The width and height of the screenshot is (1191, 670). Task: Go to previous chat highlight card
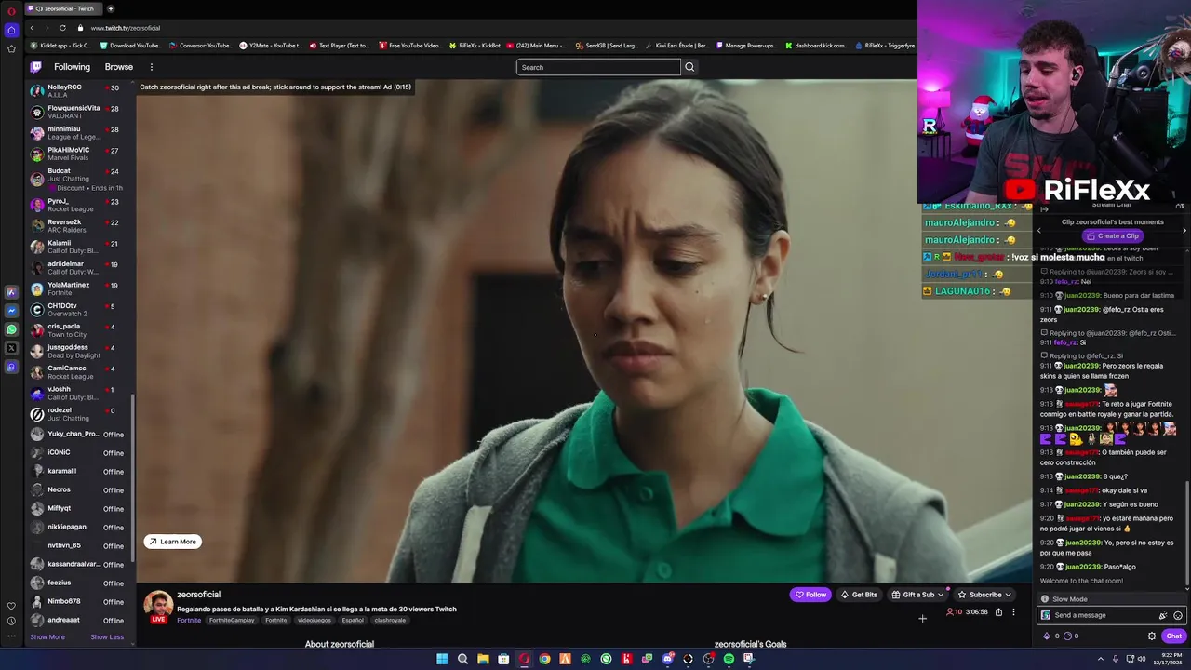click(1039, 230)
